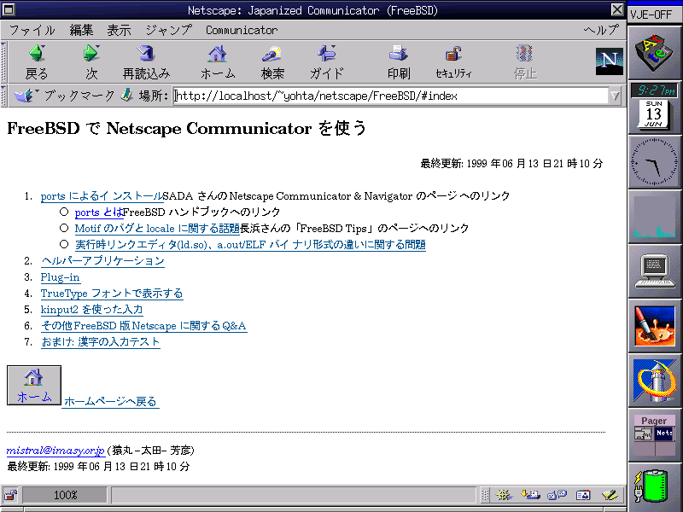
Task: Open the ヘルパーアプリケーション link
Action: pos(102,261)
